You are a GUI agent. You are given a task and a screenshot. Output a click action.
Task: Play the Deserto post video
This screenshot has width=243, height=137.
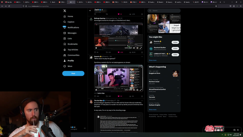pyautogui.click(x=96, y=90)
